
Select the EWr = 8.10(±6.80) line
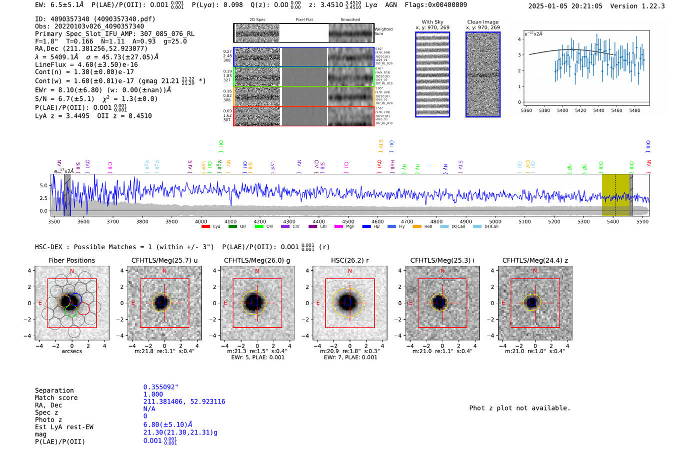pyautogui.click(x=103, y=90)
